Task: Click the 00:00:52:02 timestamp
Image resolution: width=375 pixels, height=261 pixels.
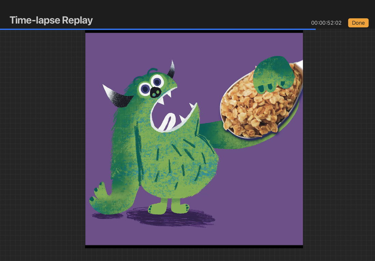Action: (326, 23)
